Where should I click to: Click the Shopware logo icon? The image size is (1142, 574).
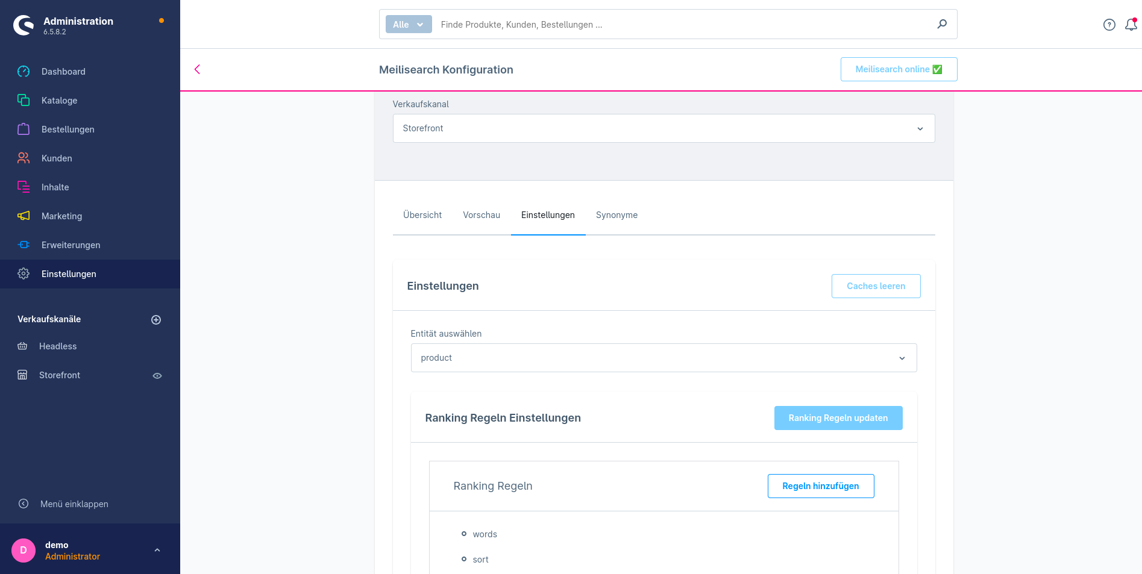pos(24,25)
